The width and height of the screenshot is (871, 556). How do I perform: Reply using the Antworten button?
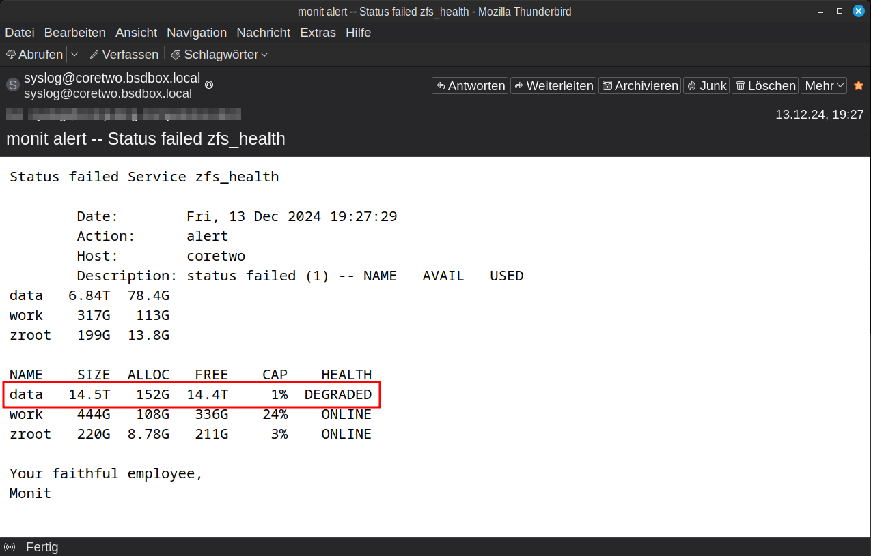pyautogui.click(x=470, y=85)
